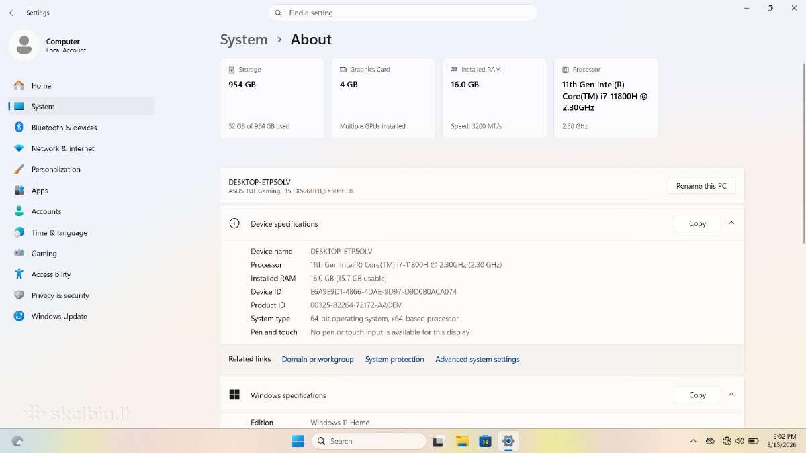Open Domain or workgroup link
The width and height of the screenshot is (806, 453).
click(318, 359)
